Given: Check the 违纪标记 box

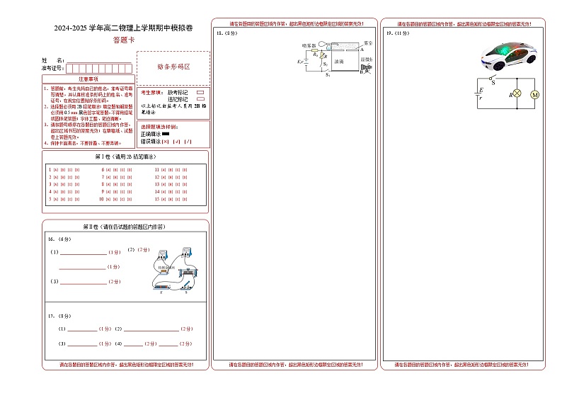Looking at the screenshot, I should 200,99.
